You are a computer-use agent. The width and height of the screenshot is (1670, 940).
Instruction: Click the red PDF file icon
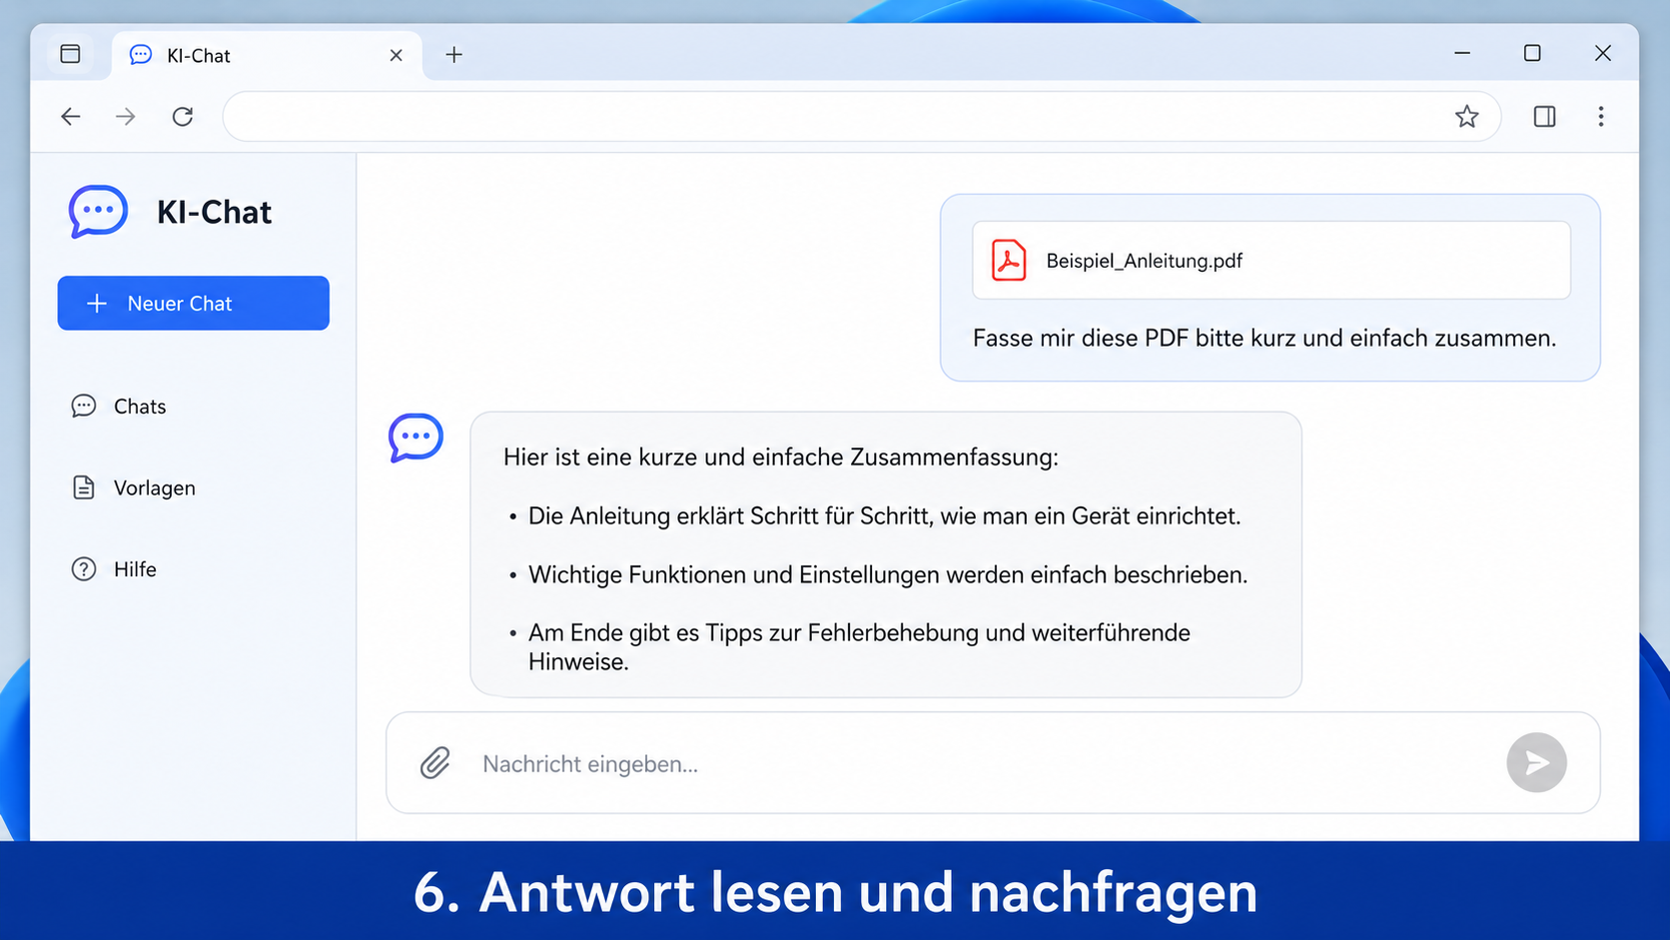click(1009, 260)
